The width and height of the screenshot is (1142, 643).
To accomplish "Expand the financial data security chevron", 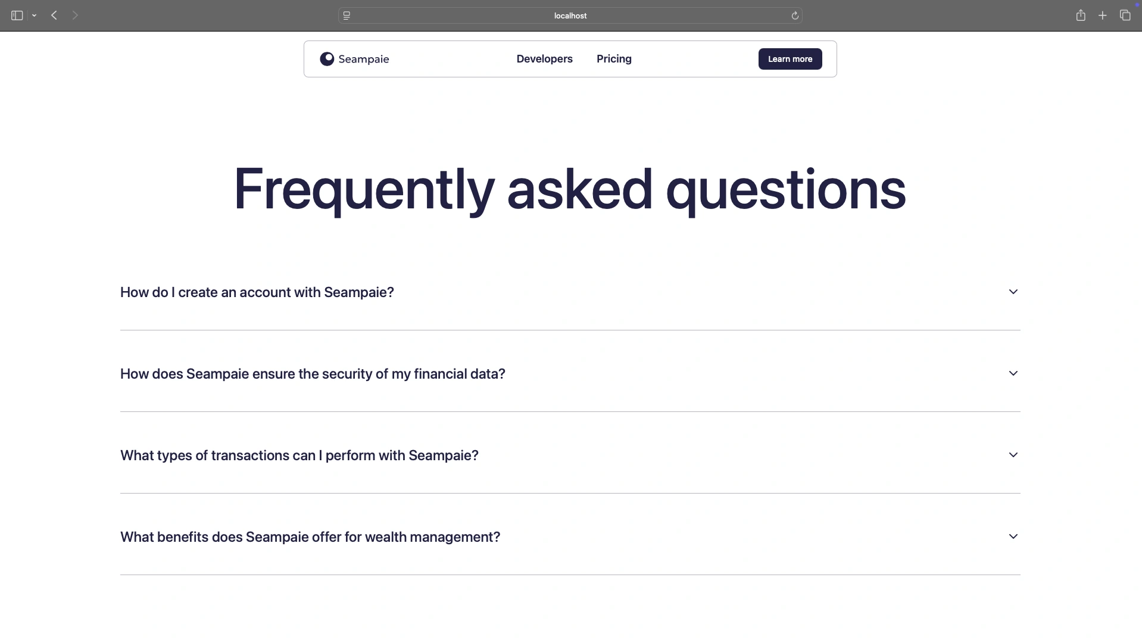I will coord(1013,373).
